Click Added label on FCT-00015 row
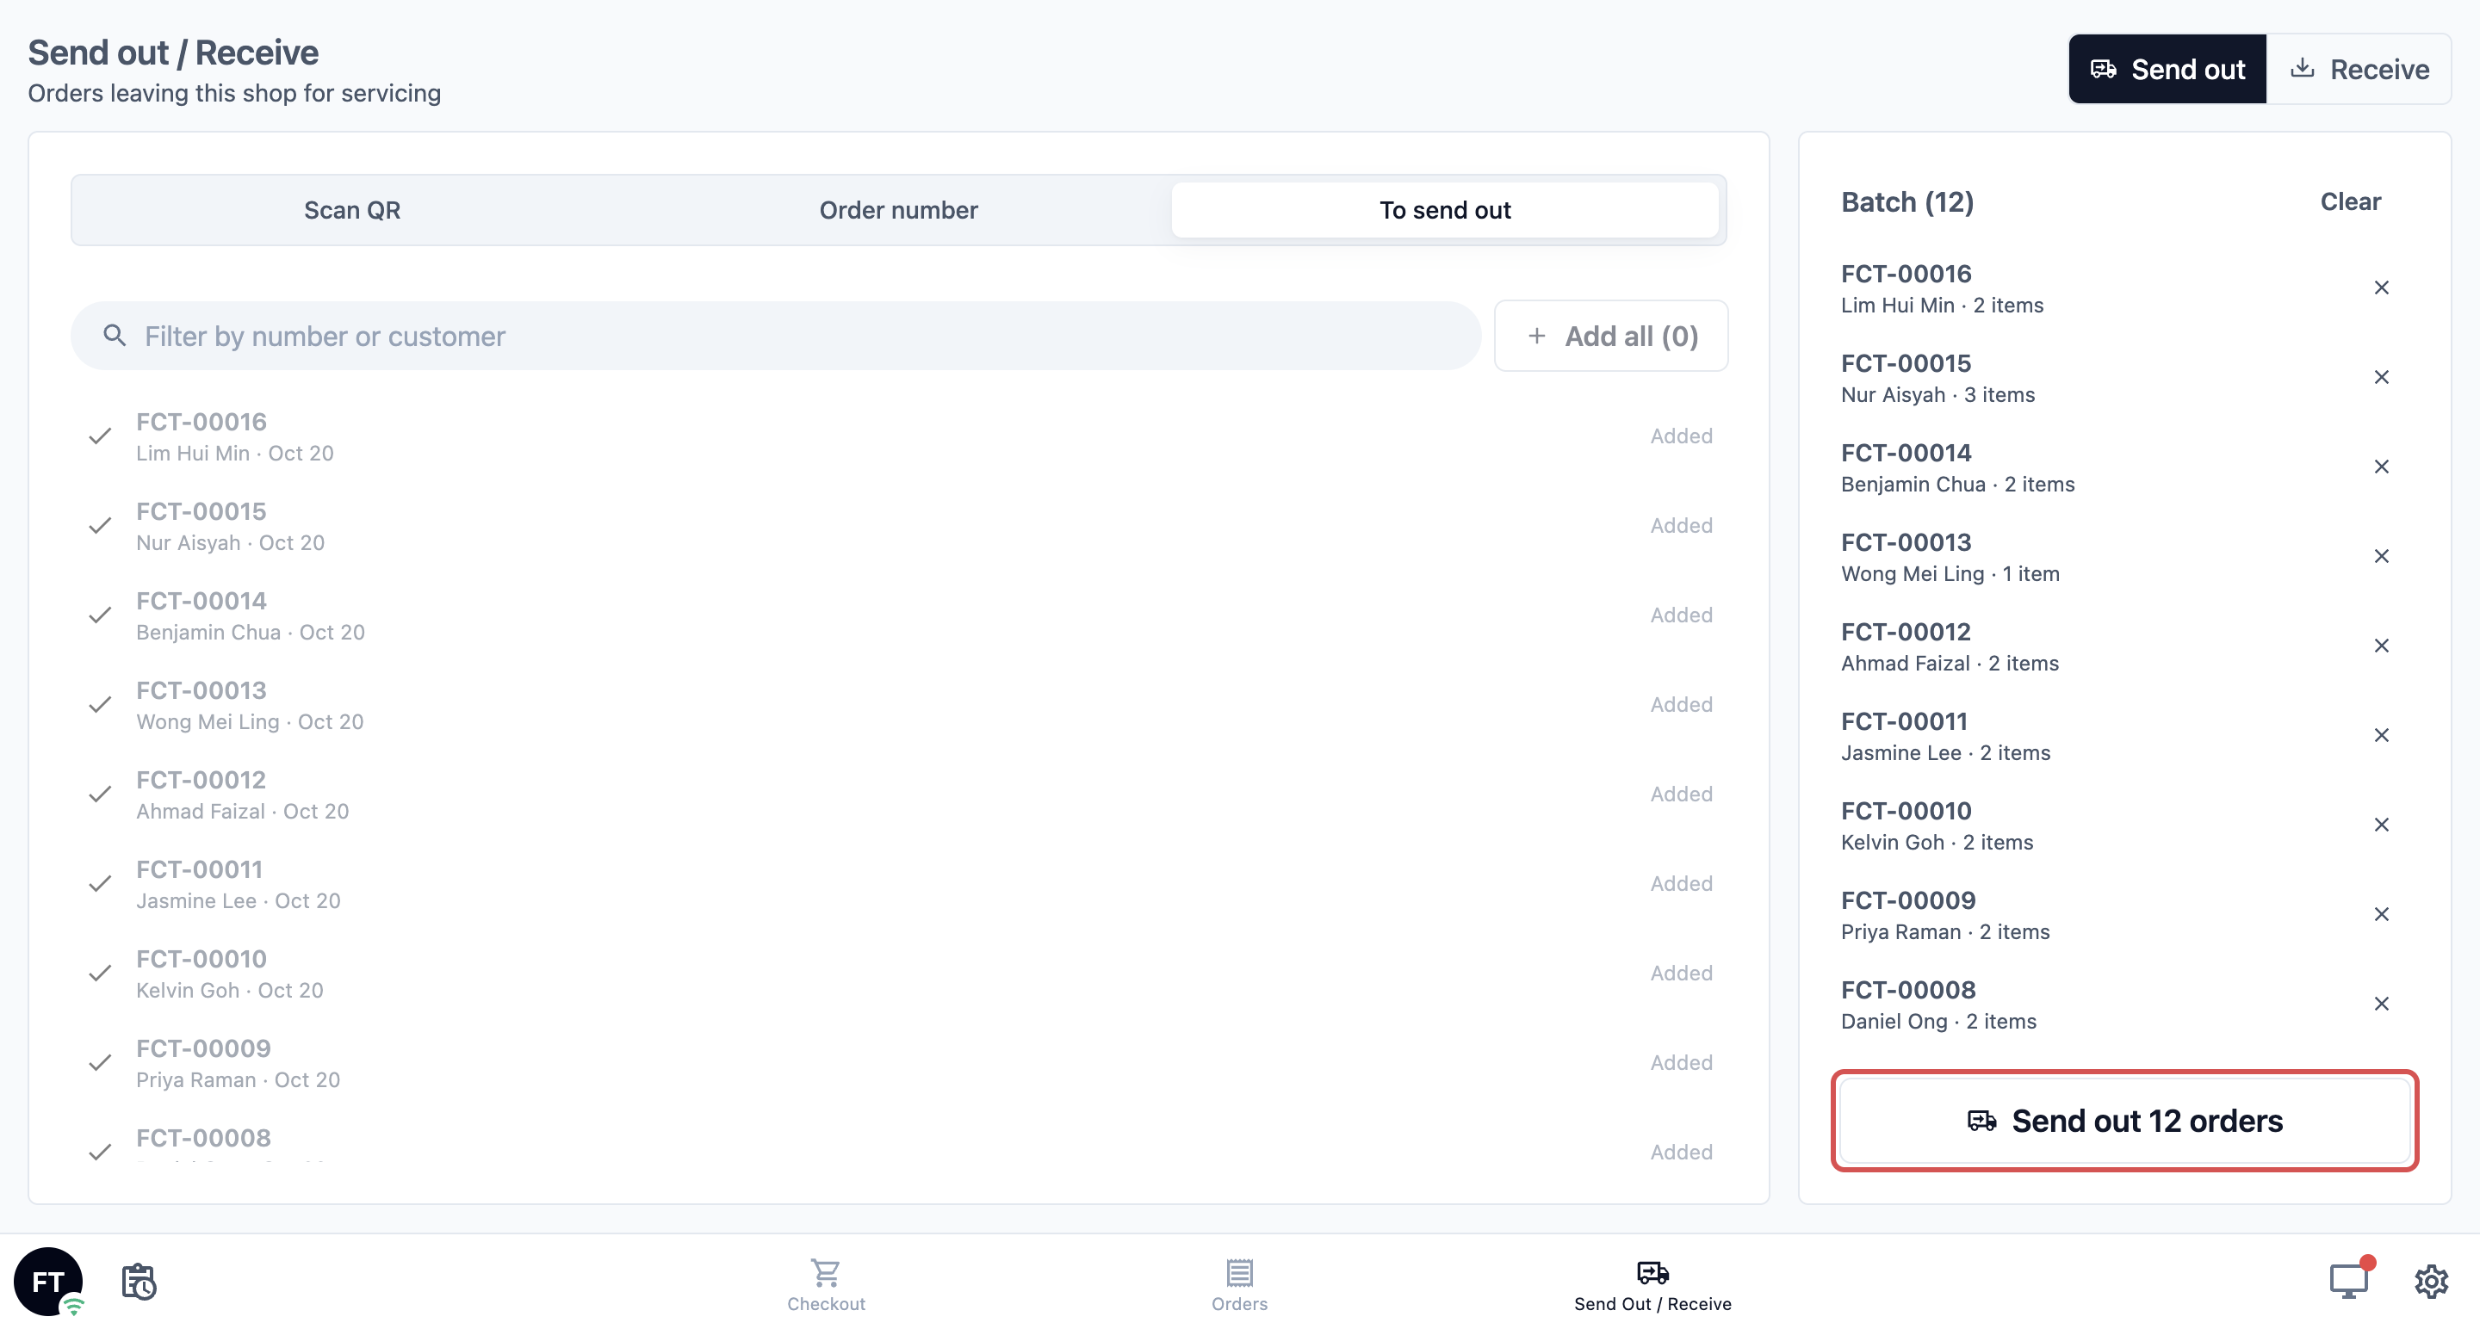Screen dimensions: 2480x1329 tap(1681, 525)
